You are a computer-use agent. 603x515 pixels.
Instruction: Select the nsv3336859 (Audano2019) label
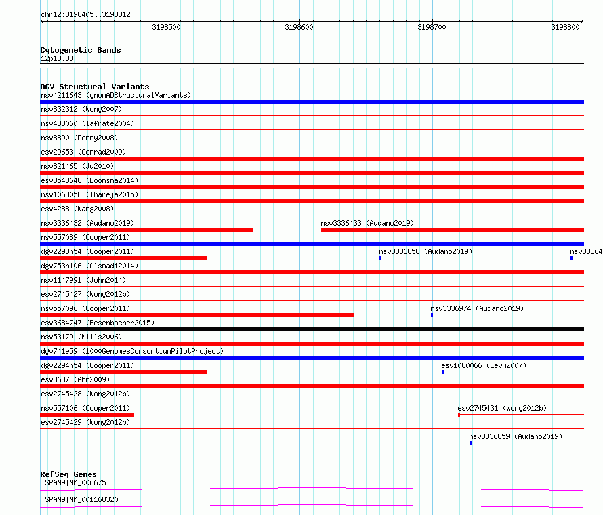[x=516, y=436]
